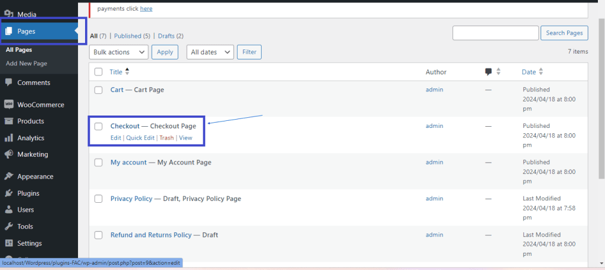Click the admin author in Privacy Policy row

(434, 199)
